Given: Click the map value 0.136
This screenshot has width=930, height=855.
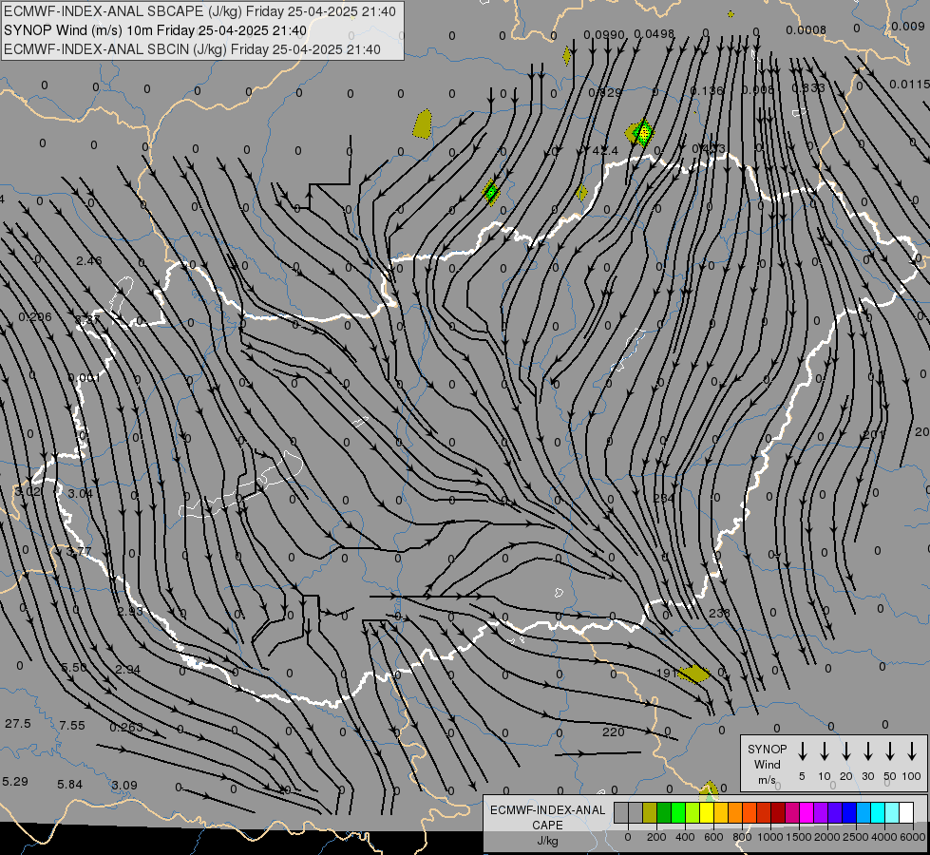Looking at the screenshot, I should click(707, 91).
